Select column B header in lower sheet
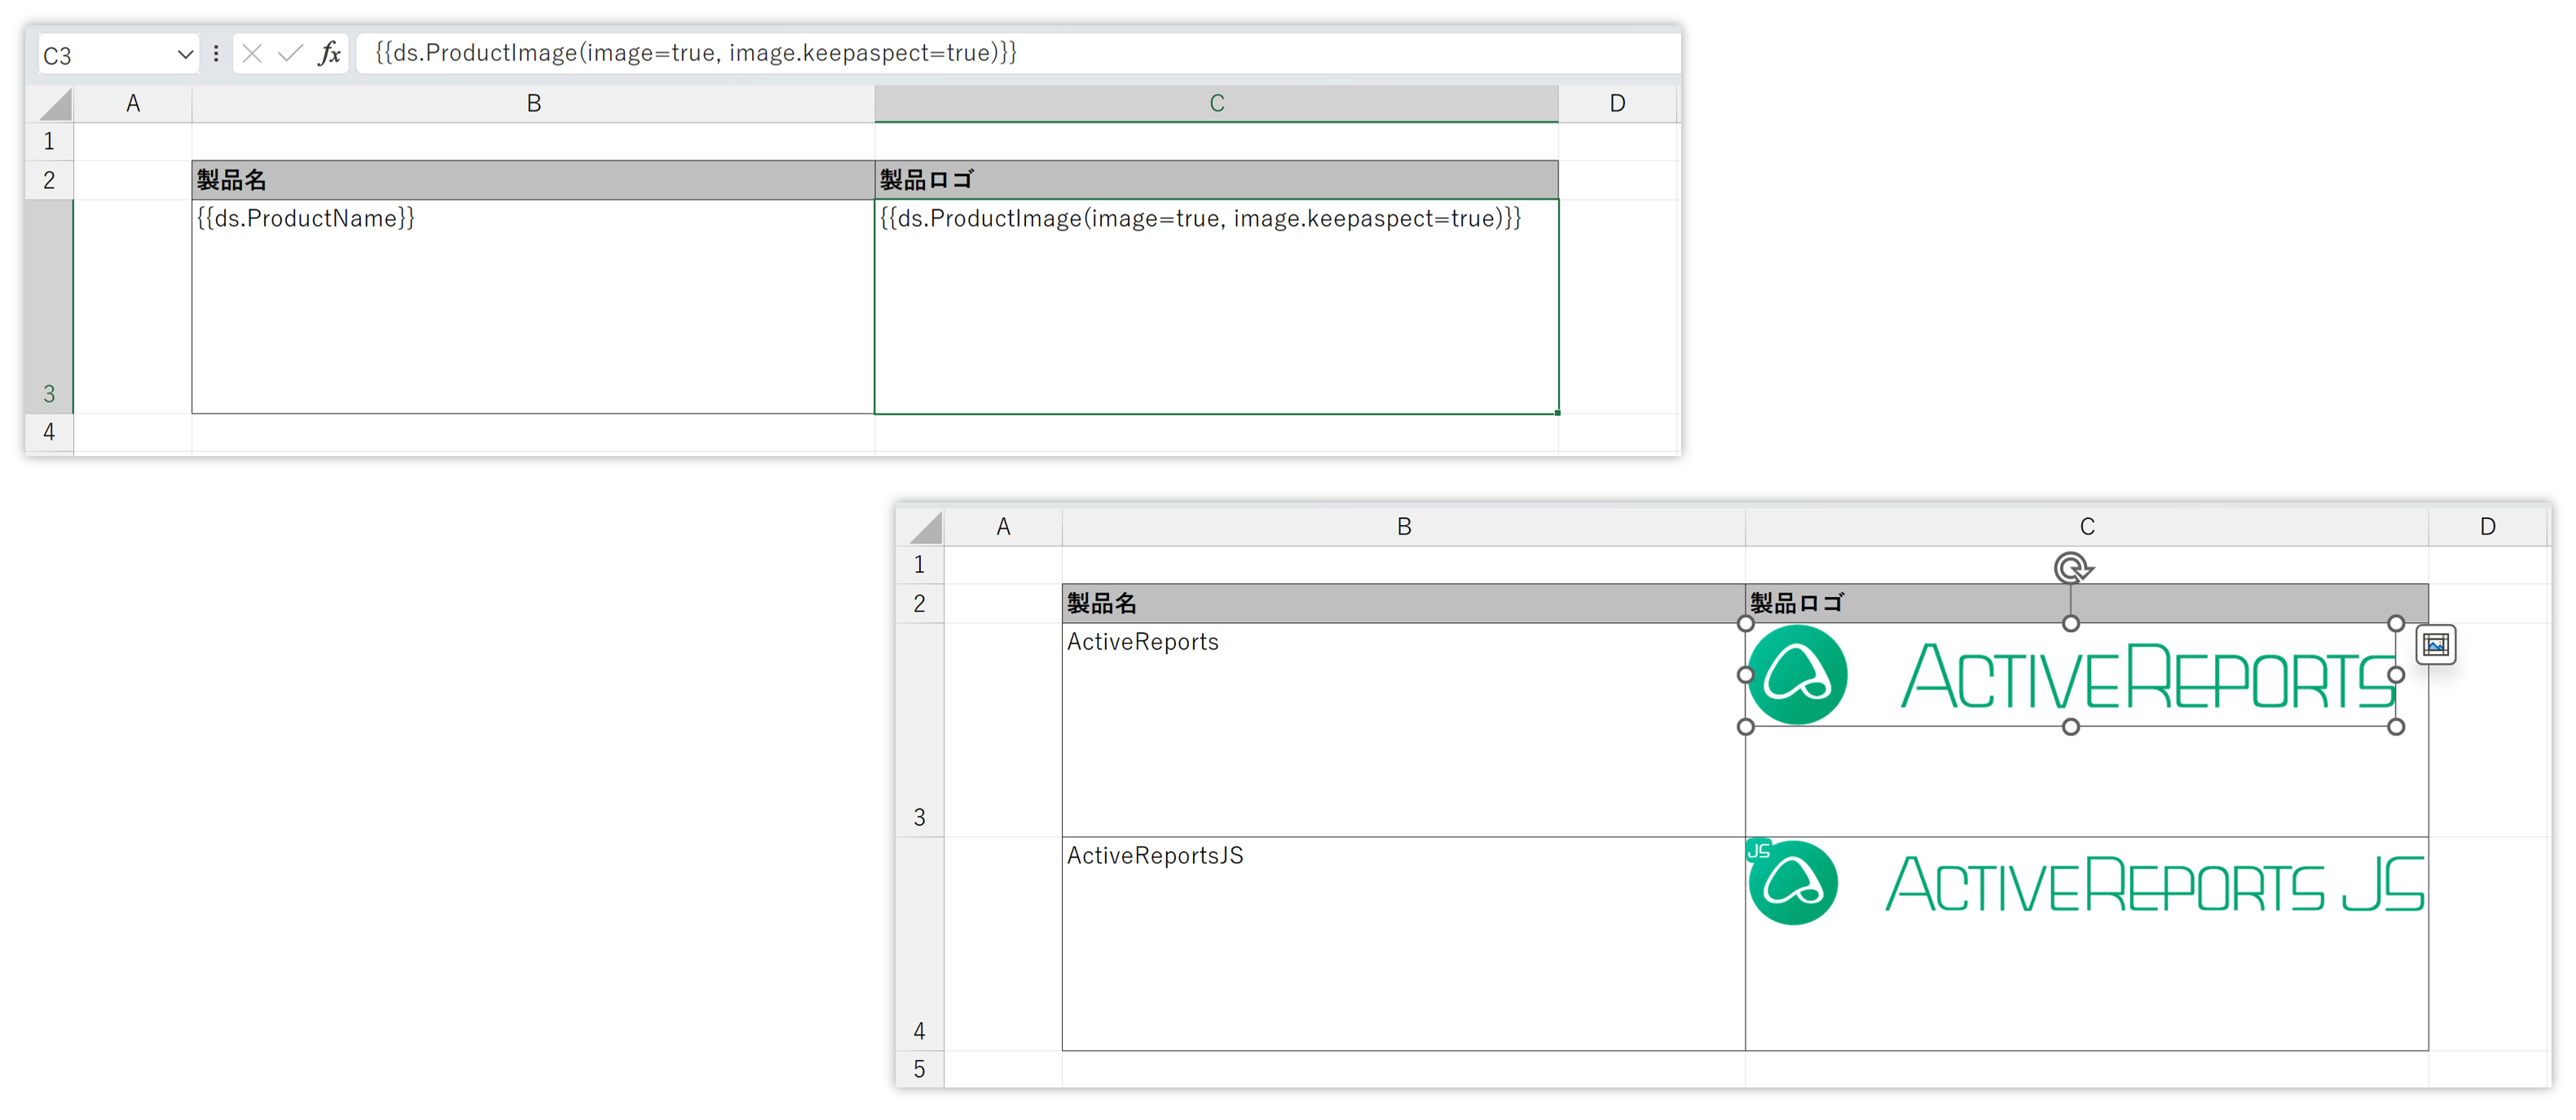This screenshot has width=2576, height=1120. coord(1404,528)
